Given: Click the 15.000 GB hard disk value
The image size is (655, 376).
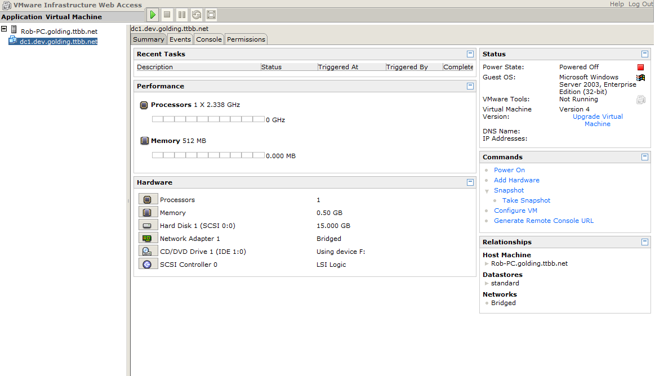Looking at the screenshot, I should coord(333,225).
